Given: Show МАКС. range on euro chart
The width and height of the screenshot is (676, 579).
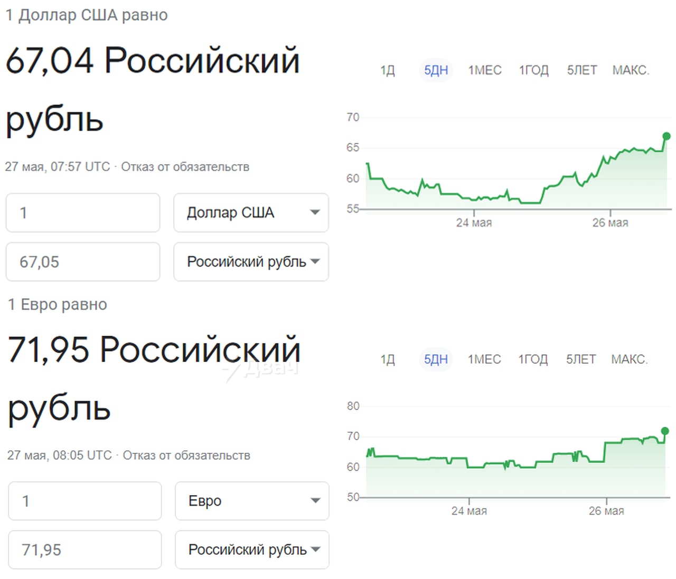Looking at the screenshot, I should coord(629,359).
